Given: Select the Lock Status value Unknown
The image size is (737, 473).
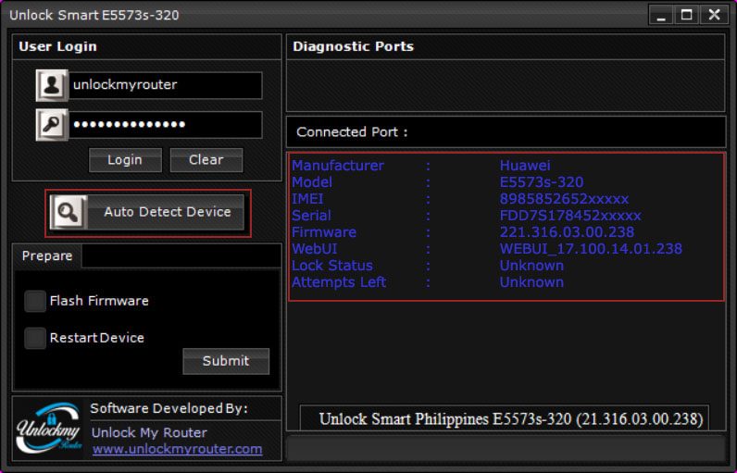Looking at the screenshot, I should pyautogui.click(x=531, y=266).
